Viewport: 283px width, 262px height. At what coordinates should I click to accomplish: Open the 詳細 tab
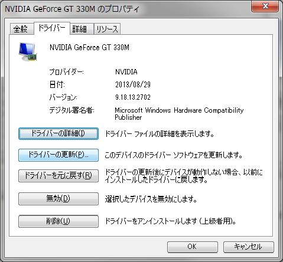click(x=82, y=29)
